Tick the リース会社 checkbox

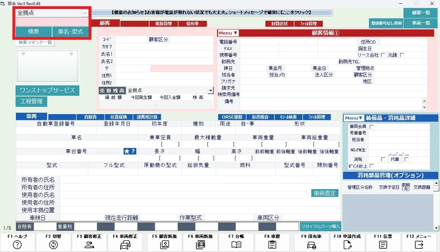coord(383,55)
